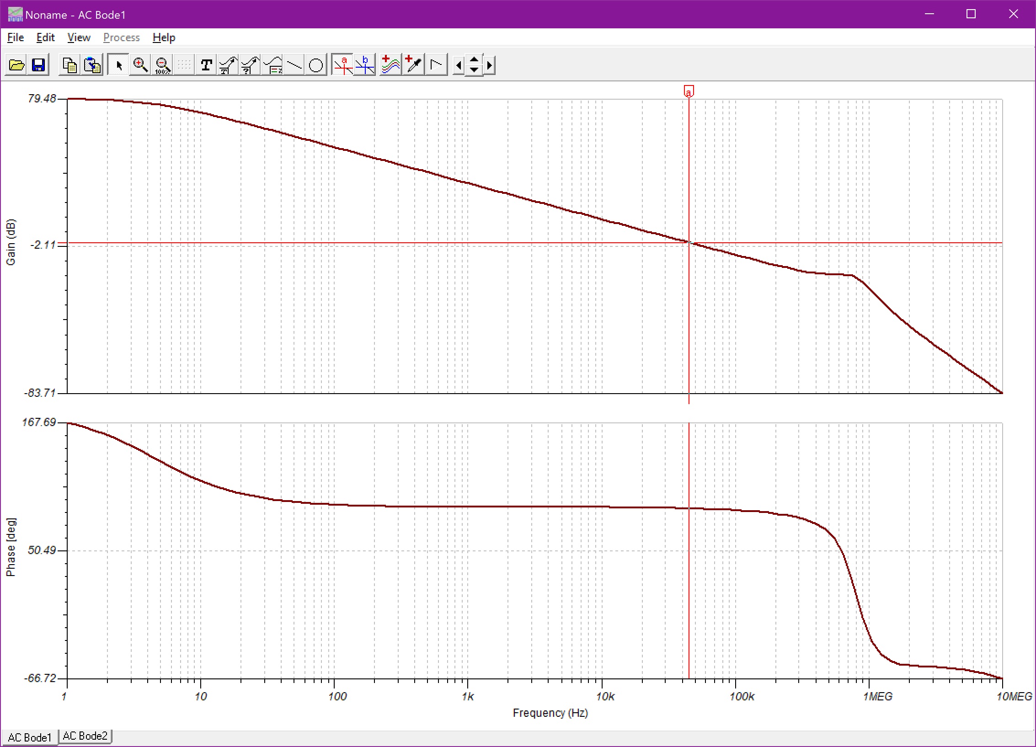Open the Help menu
Screen dimensions: 1036x747
164,37
